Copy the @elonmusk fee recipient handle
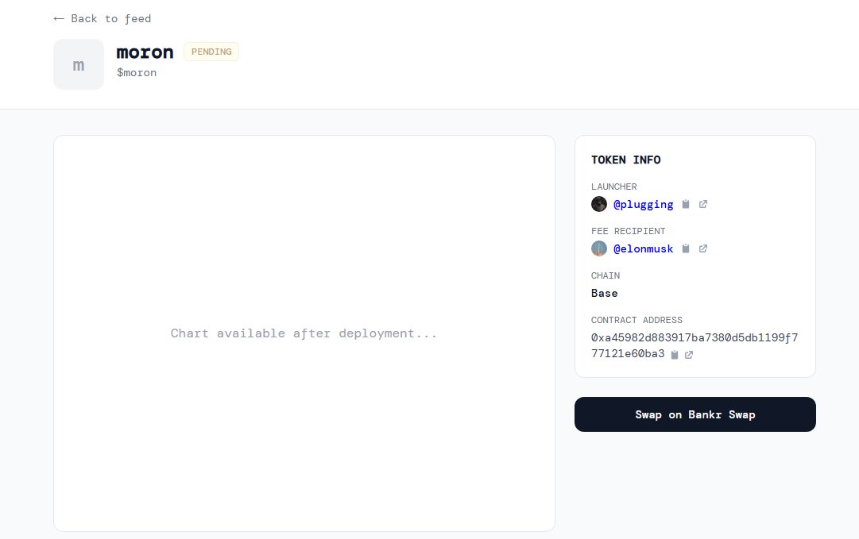The image size is (859, 539). pos(685,248)
